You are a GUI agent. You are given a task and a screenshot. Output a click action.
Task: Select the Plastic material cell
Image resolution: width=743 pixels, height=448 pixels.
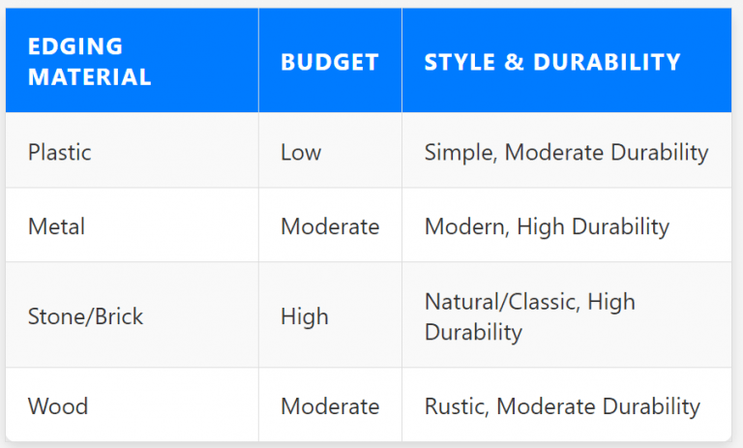tap(62, 152)
